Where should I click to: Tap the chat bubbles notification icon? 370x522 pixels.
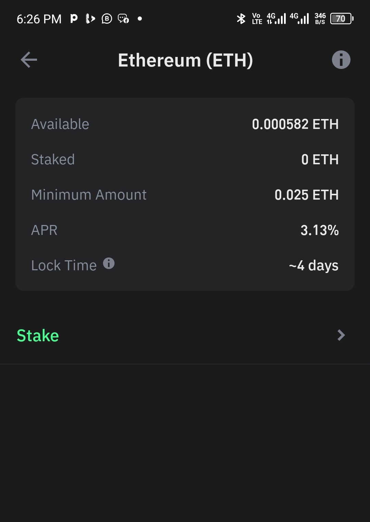tap(123, 19)
